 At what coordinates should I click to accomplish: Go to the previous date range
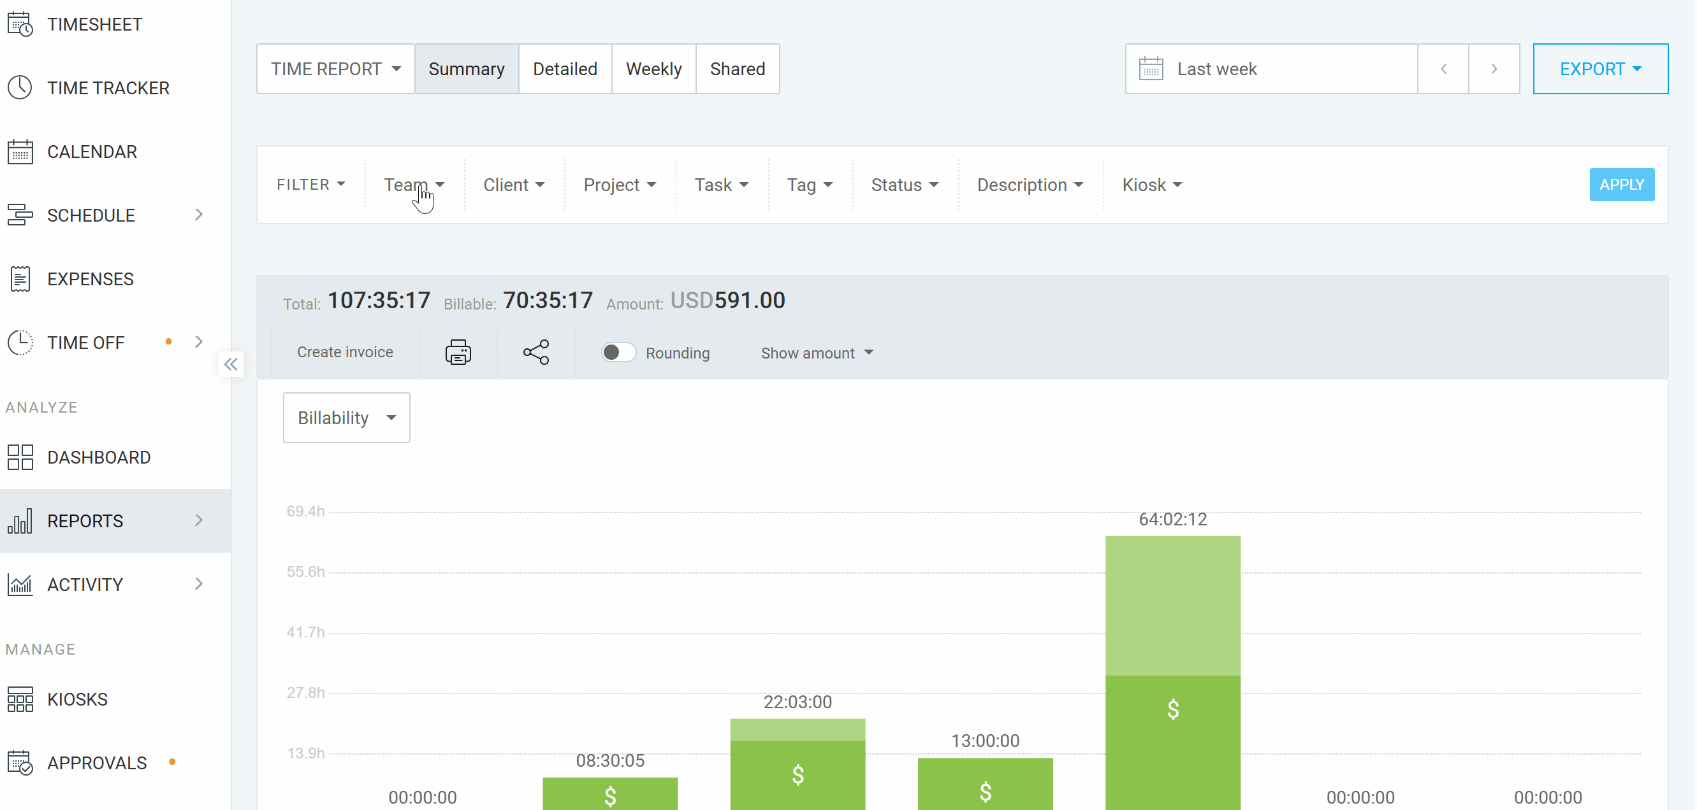coord(1443,69)
